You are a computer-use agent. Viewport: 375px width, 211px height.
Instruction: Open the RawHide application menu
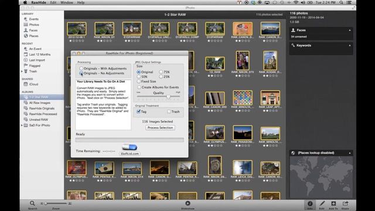pyautogui.click(x=39, y=2)
